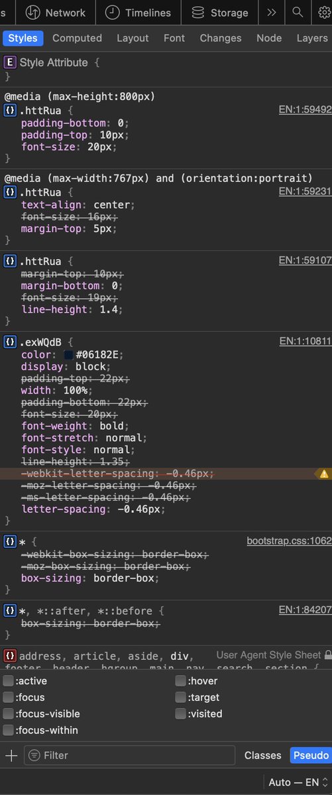Switch to the Changes tab
This screenshot has width=332, height=795.
coord(222,38)
